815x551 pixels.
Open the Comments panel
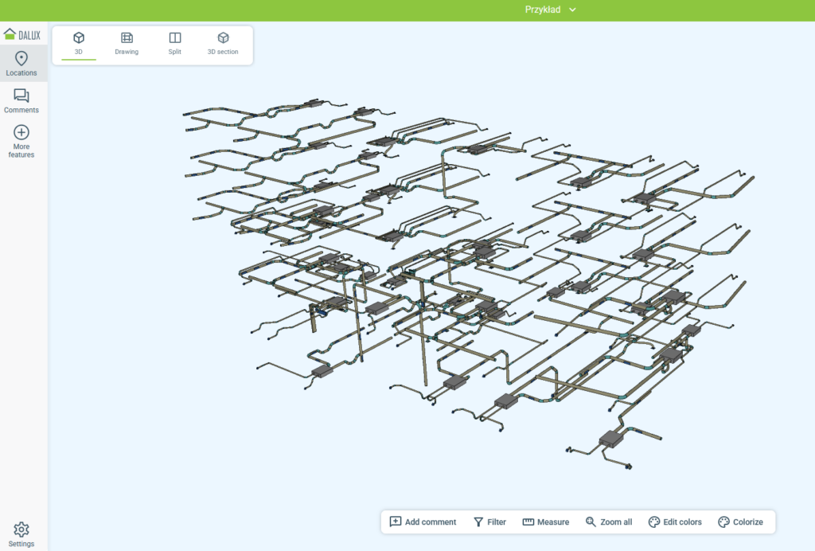(x=21, y=100)
